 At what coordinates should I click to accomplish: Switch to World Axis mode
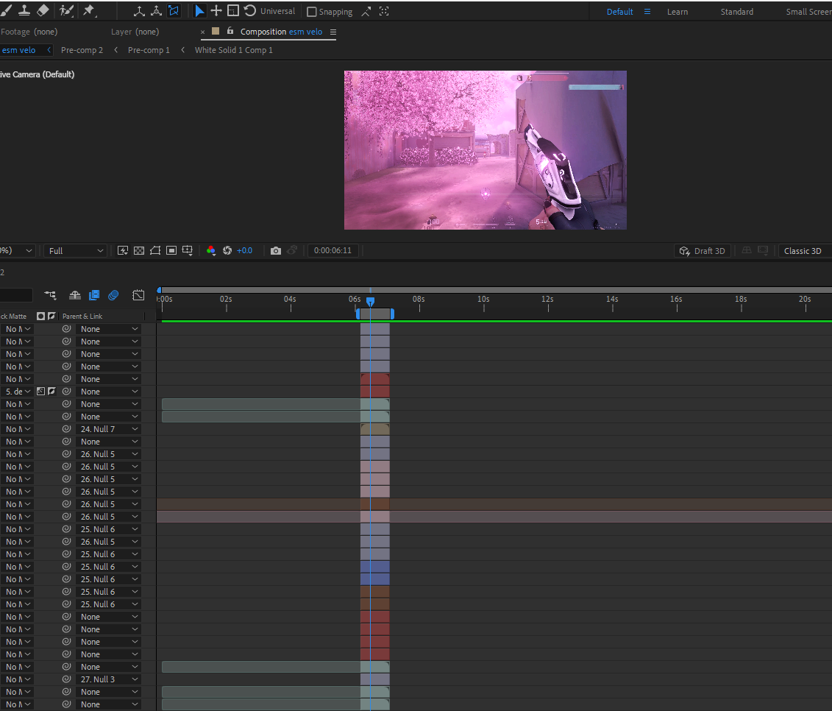[x=156, y=10]
